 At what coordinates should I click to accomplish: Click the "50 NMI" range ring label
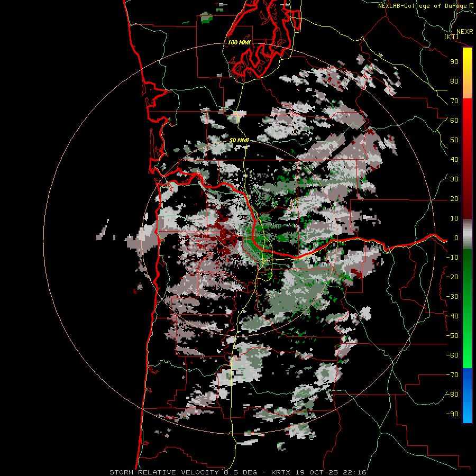[239, 140]
